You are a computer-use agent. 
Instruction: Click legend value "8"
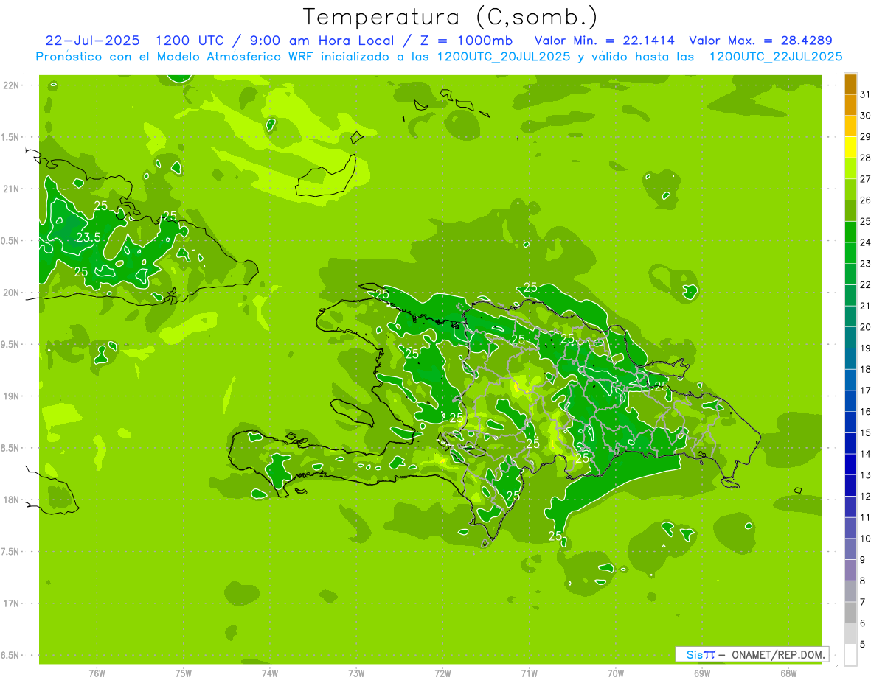coord(863,581)
